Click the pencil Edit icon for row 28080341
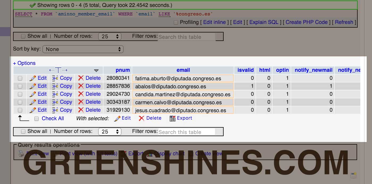Screen dimensions: 372x184 tap(33, 78)
